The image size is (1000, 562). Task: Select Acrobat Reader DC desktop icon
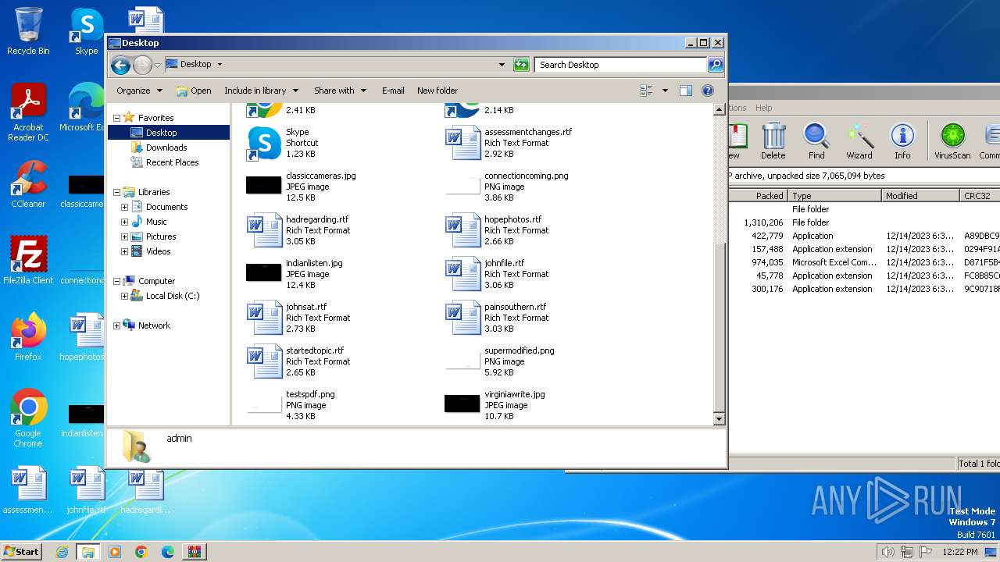point(28,112)
